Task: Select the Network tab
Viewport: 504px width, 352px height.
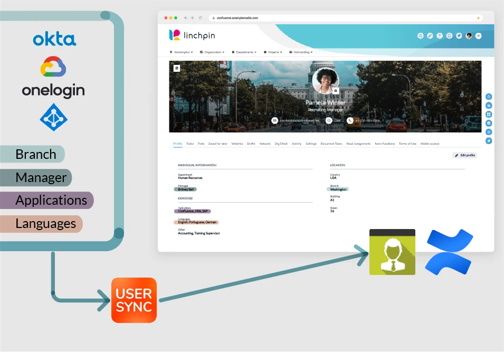Action: coord(265,144)
